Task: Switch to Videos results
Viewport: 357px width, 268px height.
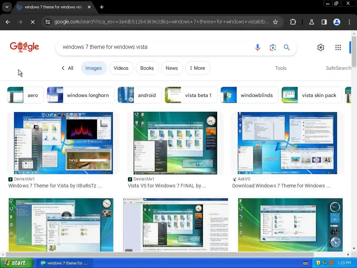Action: click(x=121, y=68)
